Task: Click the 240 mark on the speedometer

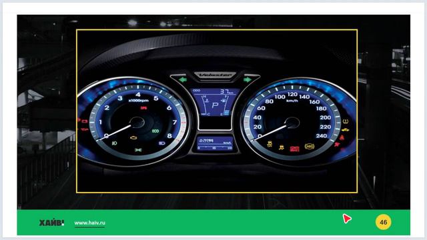Action: tap(322, 135)
